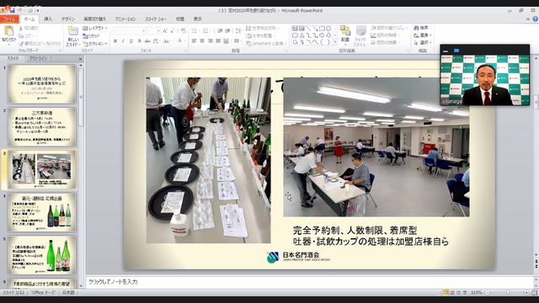Open 図形の塗りつぶし shape fill dropdown
539x303 pixels.
[389, 28]
